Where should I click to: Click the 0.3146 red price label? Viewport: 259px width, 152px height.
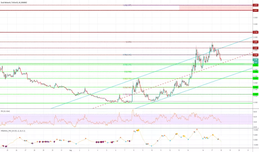[256, 32]
